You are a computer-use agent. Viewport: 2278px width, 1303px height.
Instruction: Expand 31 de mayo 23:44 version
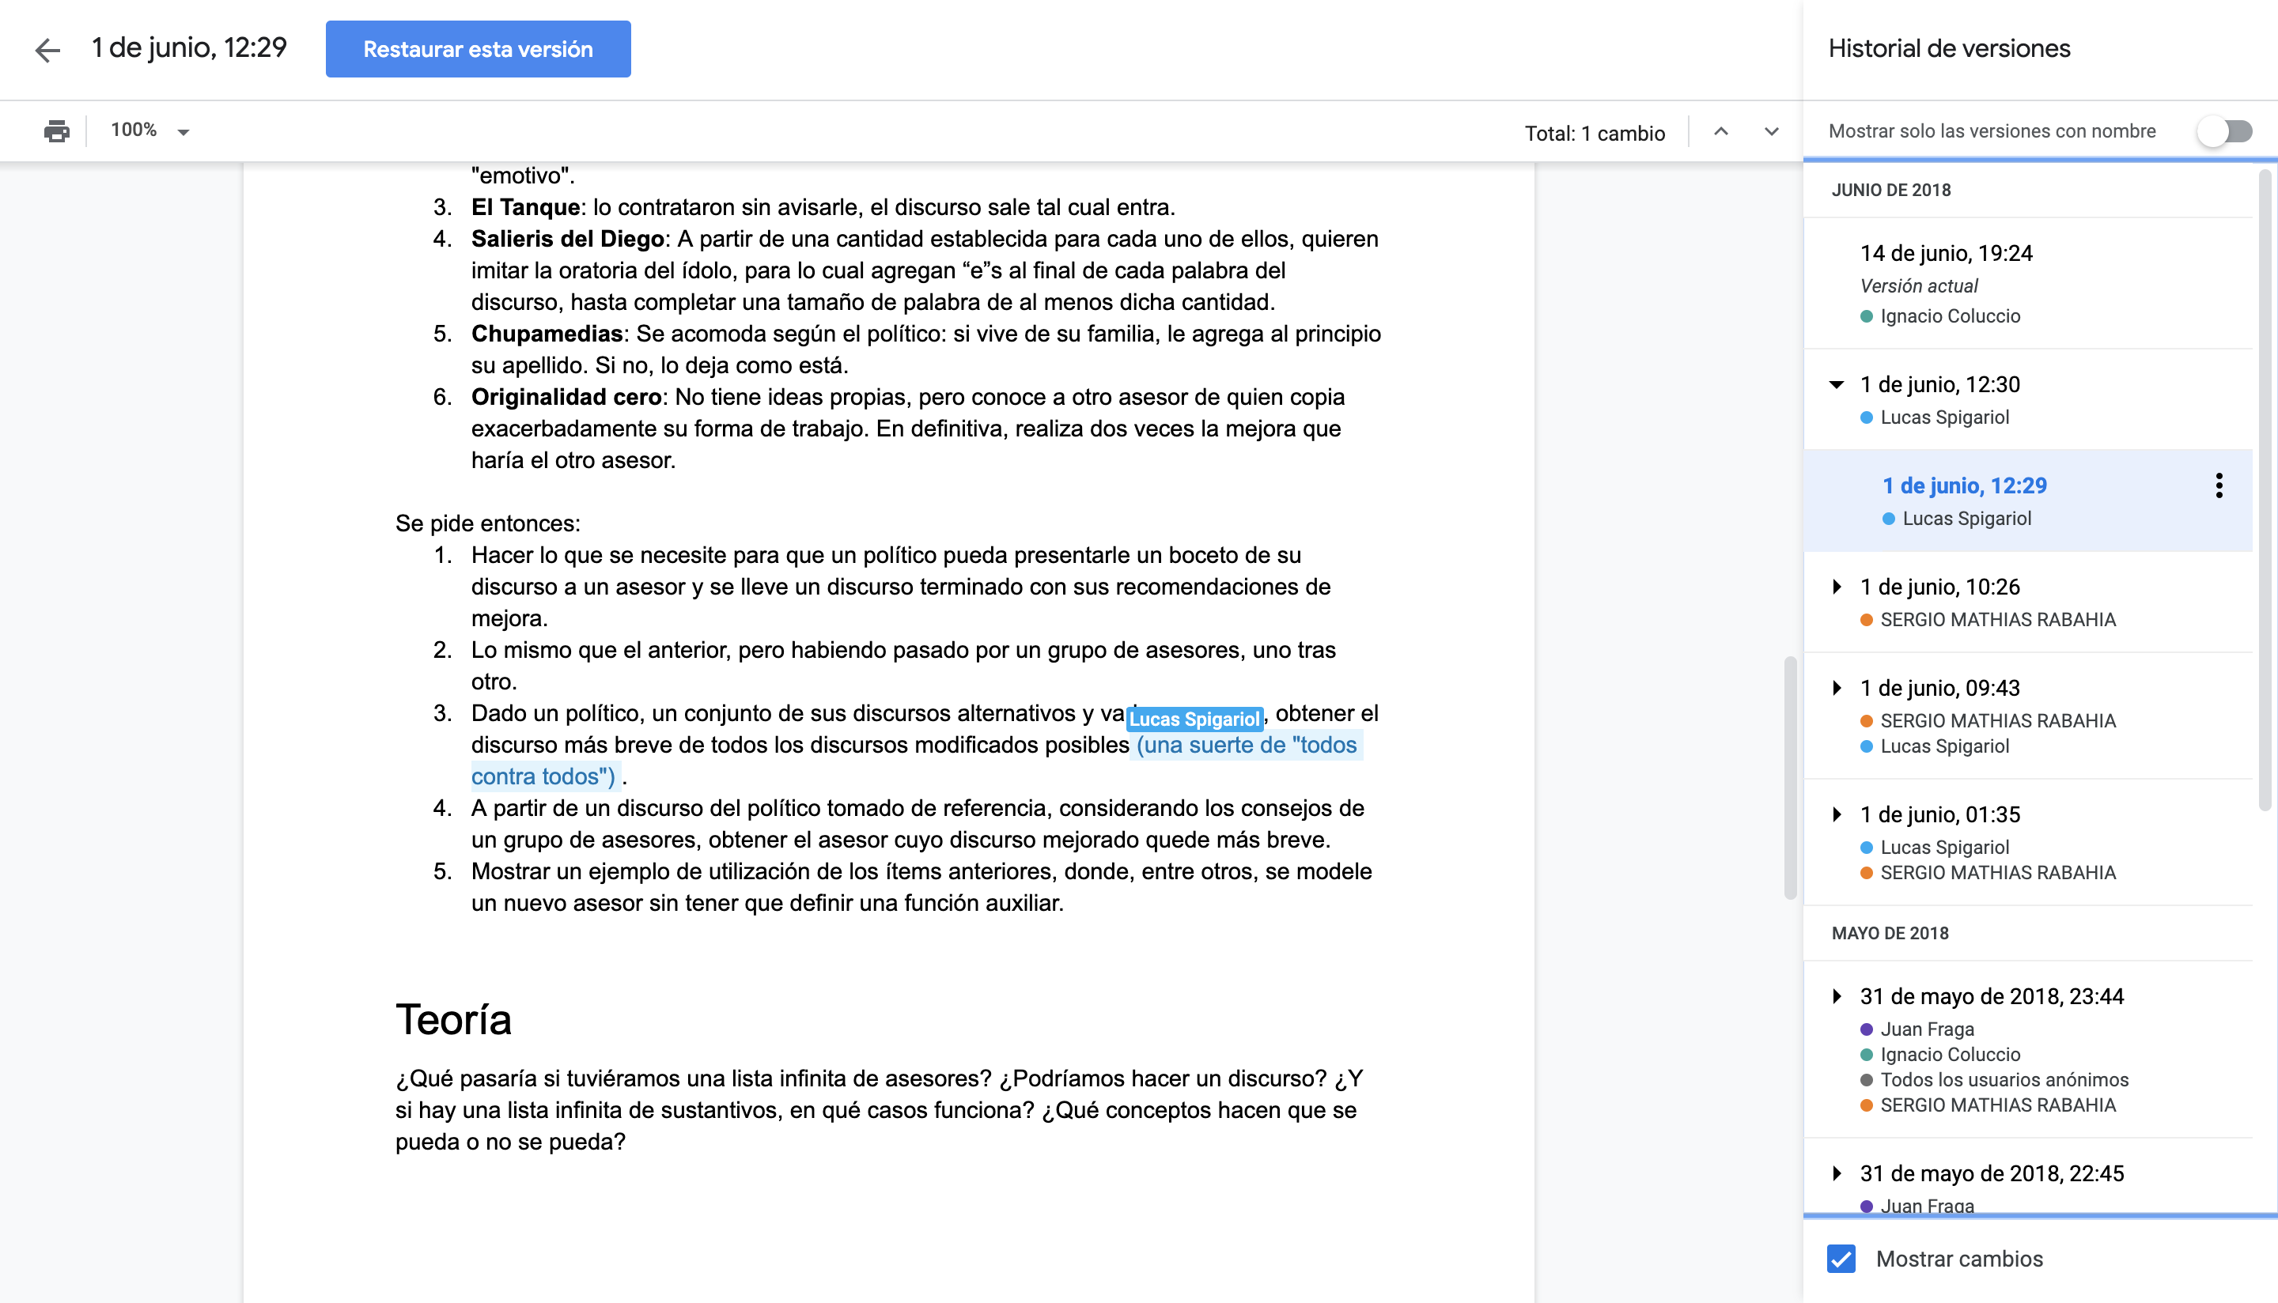click(1837, 996)
